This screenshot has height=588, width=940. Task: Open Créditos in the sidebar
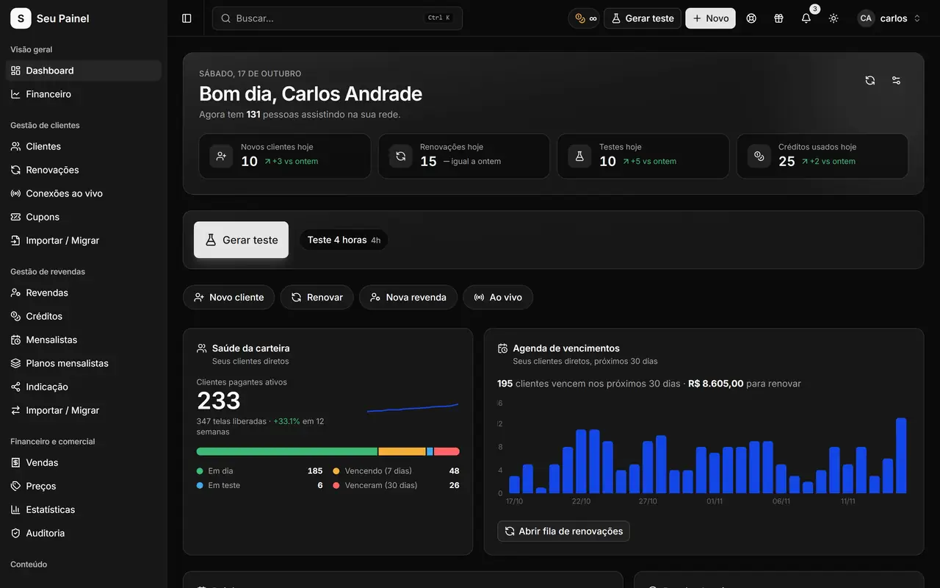click(84, 316)
